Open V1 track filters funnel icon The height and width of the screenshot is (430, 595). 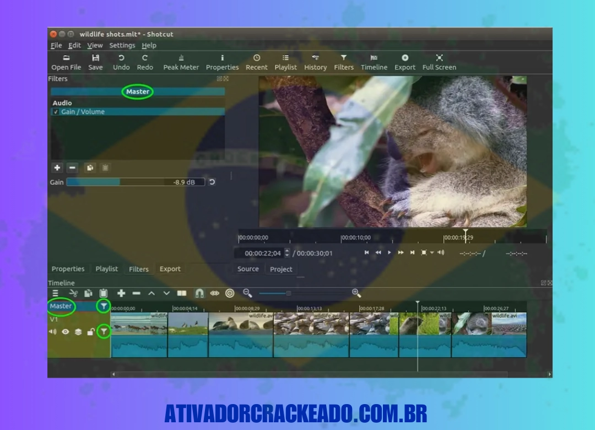[x=103, y=331]
